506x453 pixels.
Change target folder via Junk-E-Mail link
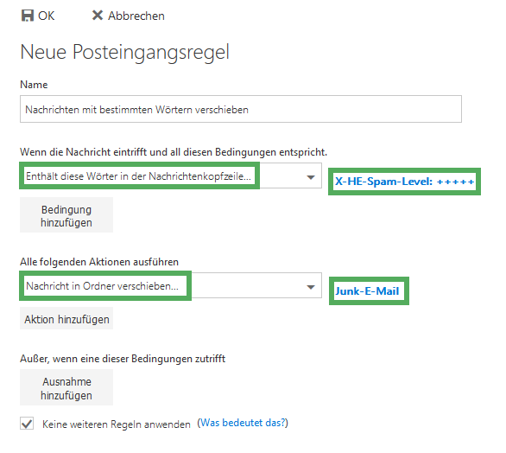[367, 291]
